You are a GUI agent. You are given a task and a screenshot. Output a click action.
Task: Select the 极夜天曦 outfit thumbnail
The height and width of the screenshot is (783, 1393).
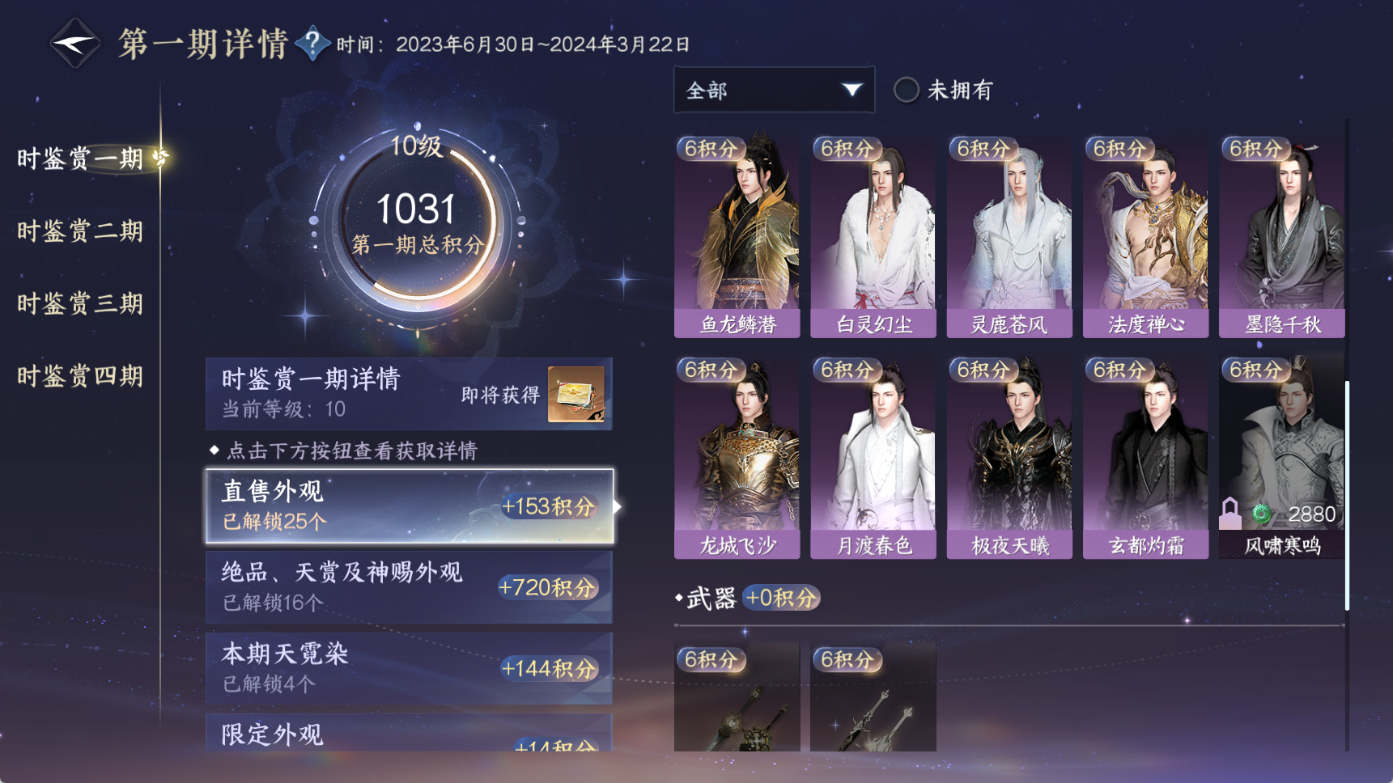(1009, 458)
